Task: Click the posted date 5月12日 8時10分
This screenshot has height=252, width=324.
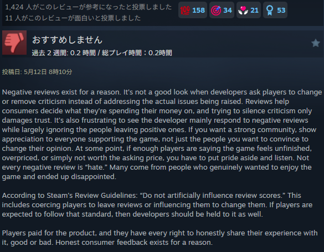Action: (x=48, y=72)
